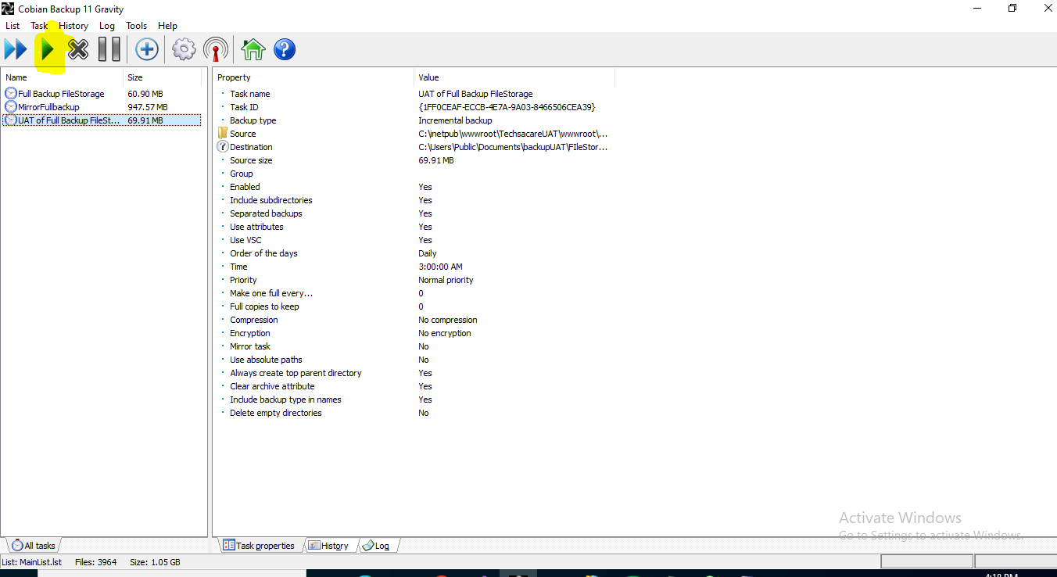The width and height of the screenshot is (1057, 577).
Task: Run selected task with green play icon
Action: click(48, 50)
